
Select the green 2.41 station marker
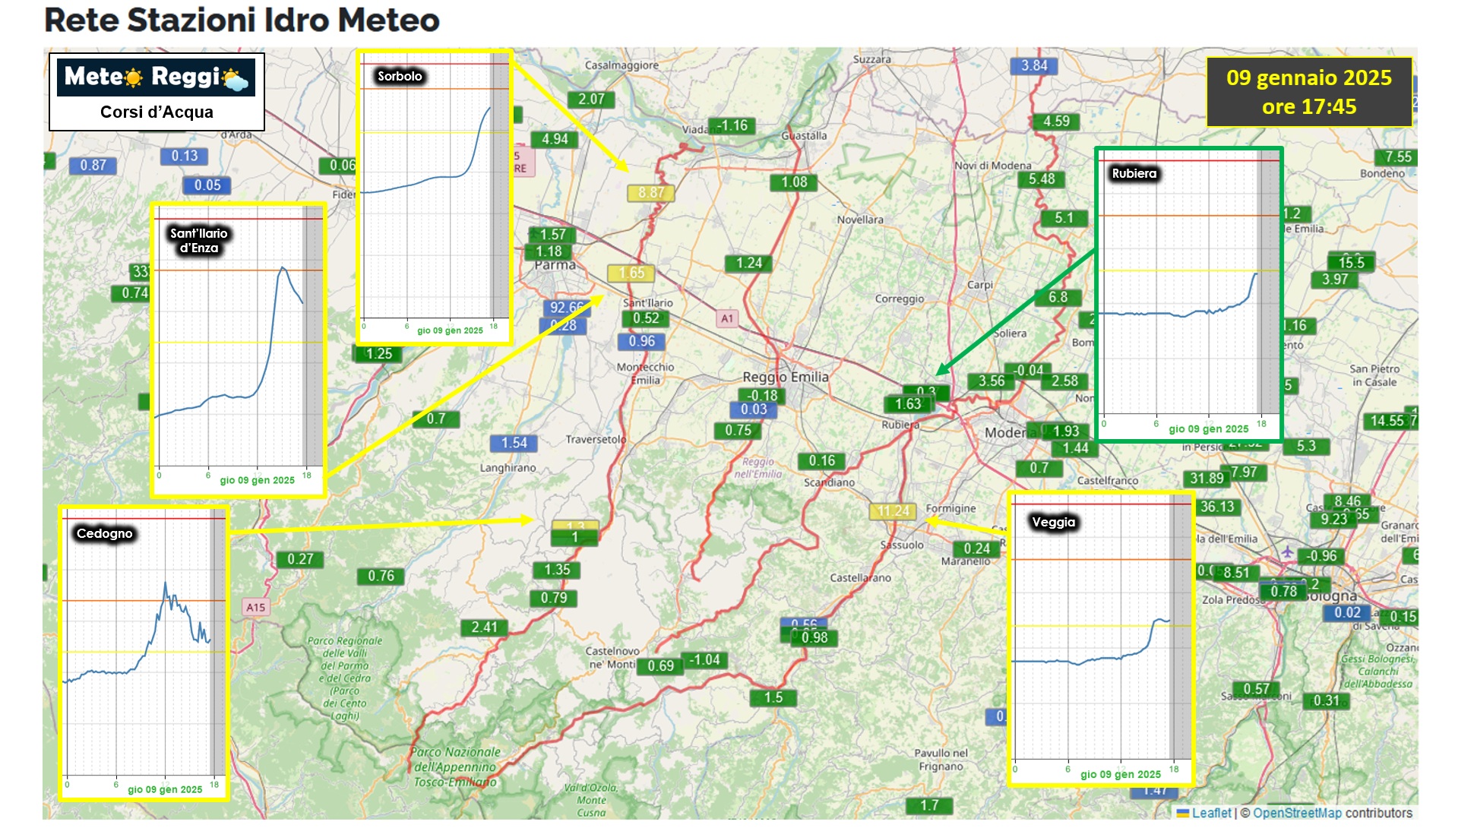click(484, 627)
